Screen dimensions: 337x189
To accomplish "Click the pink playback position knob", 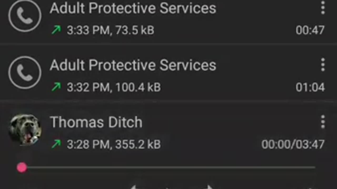I will (22, 167).
